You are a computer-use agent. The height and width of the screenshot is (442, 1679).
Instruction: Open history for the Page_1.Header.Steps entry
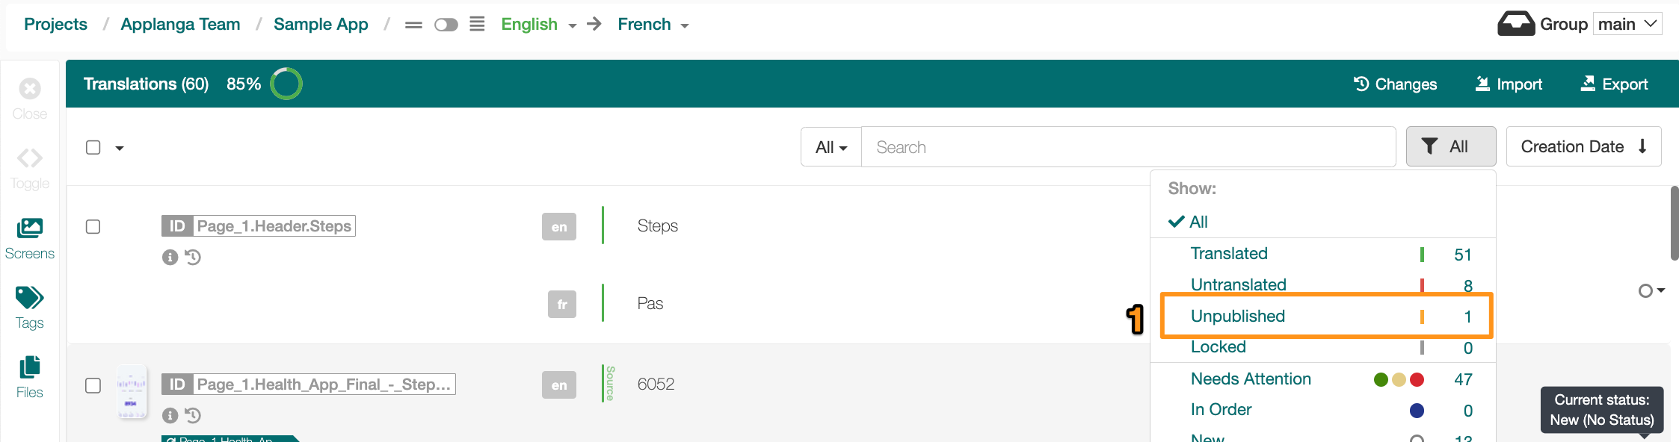pyautogui.click(x=193, y=258)
